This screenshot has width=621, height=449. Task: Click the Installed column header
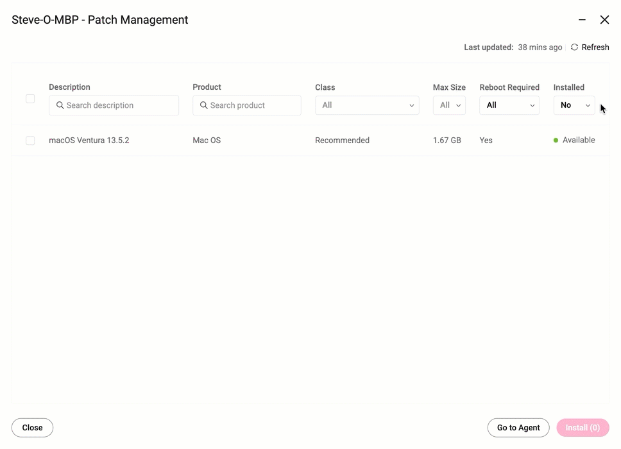[569, 87]
